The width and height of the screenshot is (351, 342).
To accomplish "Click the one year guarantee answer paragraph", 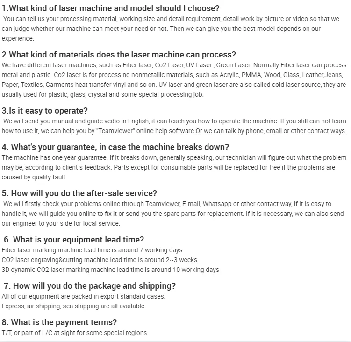I will point(174,167).
